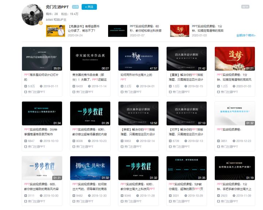Viewport: 263px width, 210px height.
Task: Open the 一步步教程 thumbnail lasting 01:29
Action: 90,114
